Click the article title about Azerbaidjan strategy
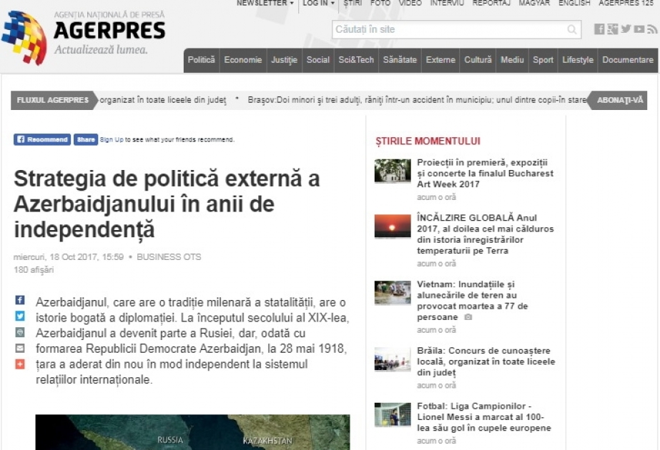This screenshot has height=450, width=660. [x=167, y=204]
